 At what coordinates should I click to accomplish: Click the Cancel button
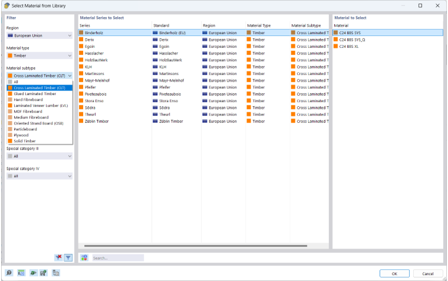[428, 273]
